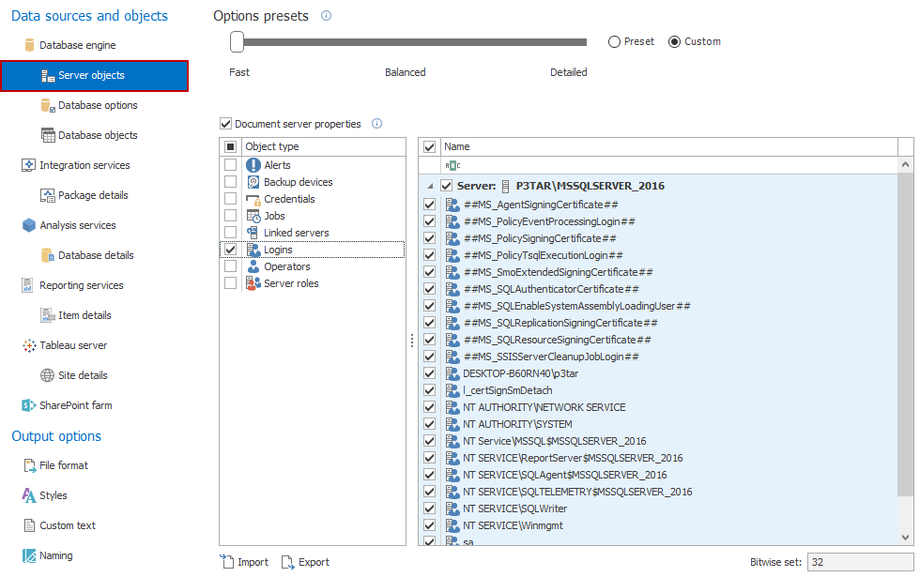The height and width of the screenshot is (577, 920).
Task: Click info icon beside Document server properties
Action: pos(376,124)
